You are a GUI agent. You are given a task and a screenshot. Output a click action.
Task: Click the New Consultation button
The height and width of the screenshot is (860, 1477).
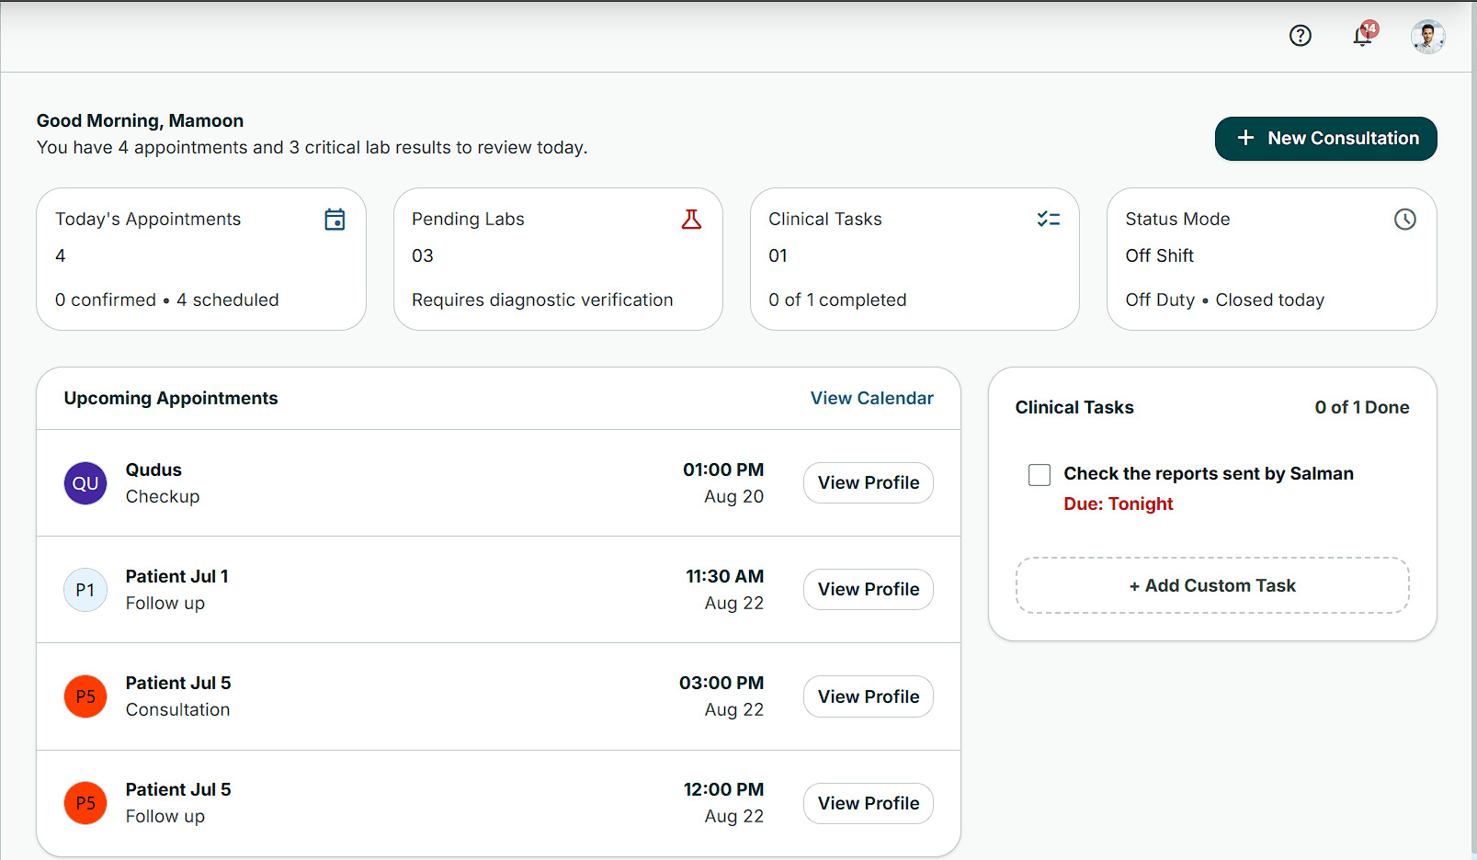(x=1325, y=139)
